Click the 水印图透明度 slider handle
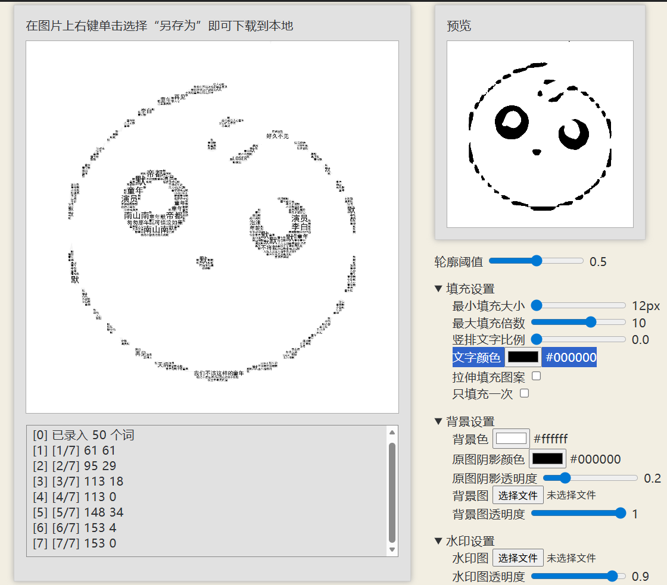667x585 pixels. coord(612,575)
